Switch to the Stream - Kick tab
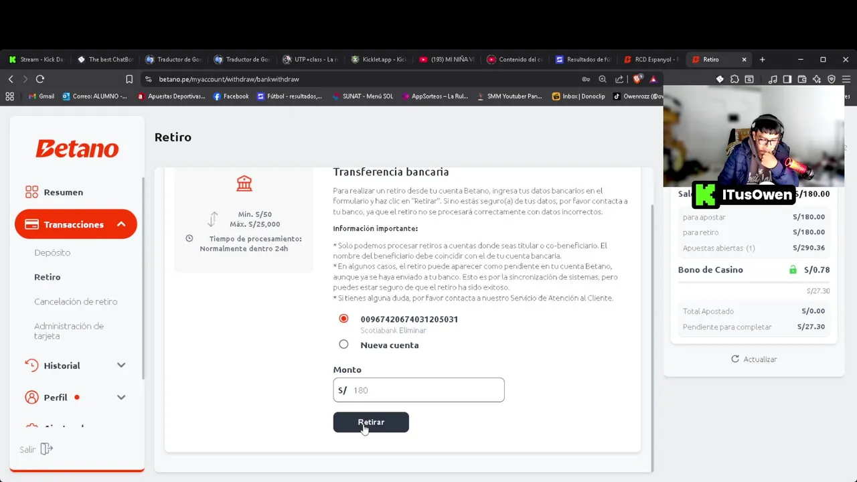857x482 pixels. click(x=37, y=60)
